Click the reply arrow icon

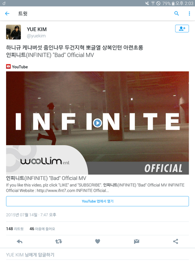click(x=19, y=241)
